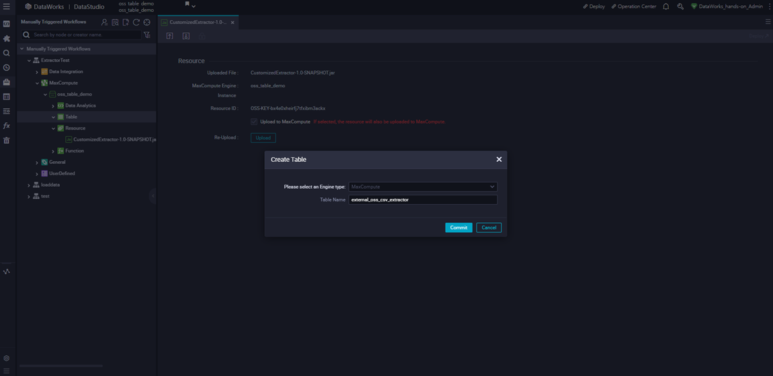Click the lock toolbar icon
Image resolution: width=773 pixels, height=376 pixels.
pyautogui.click(x=202, y=36)
